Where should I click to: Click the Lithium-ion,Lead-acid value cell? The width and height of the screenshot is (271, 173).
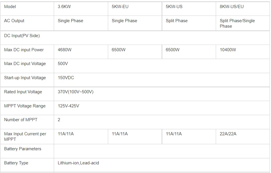[78, 163]
